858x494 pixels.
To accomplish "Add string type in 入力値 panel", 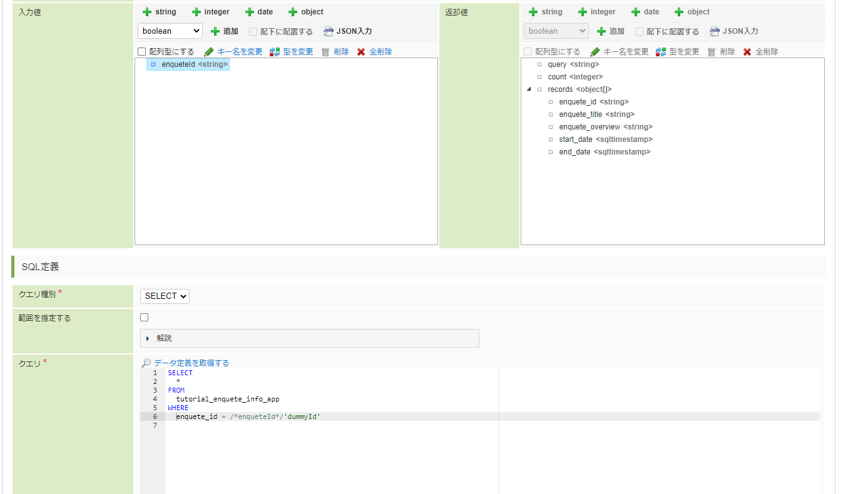I will [160, 12].
